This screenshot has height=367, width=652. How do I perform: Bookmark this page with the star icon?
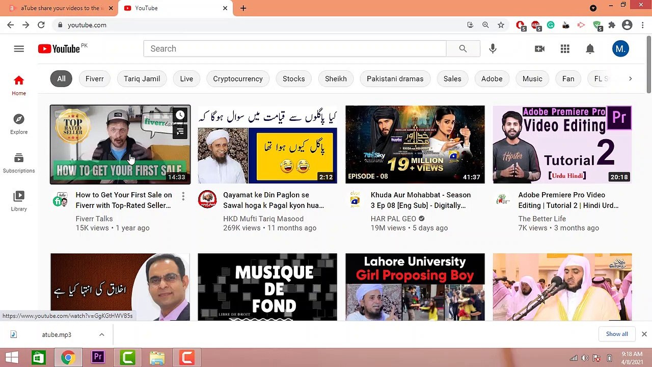point(501,25)
